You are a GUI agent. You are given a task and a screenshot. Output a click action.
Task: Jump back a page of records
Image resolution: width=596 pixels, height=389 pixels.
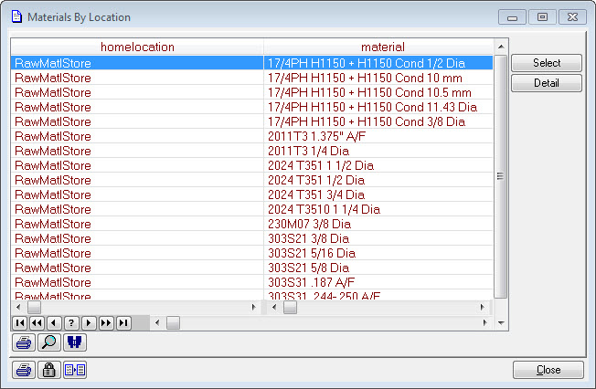click(37, 323)
